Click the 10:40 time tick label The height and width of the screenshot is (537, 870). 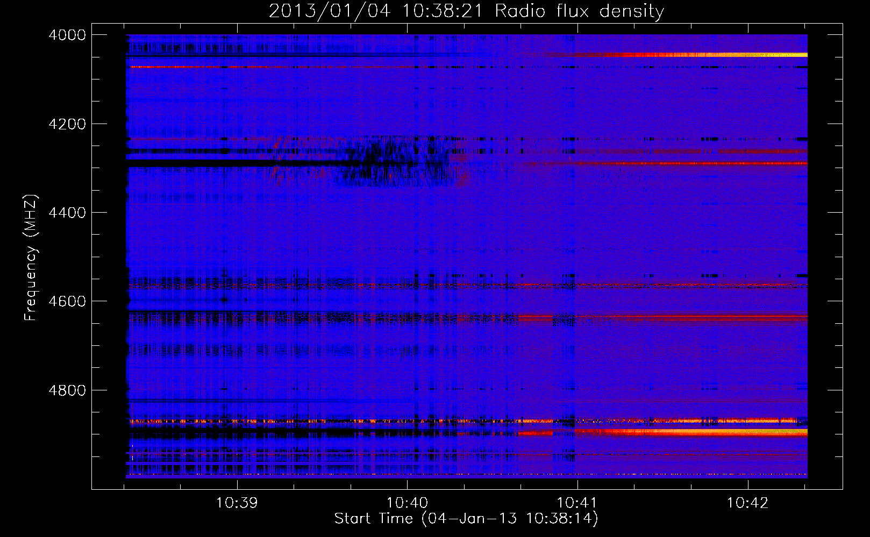(x=407, y=503)
